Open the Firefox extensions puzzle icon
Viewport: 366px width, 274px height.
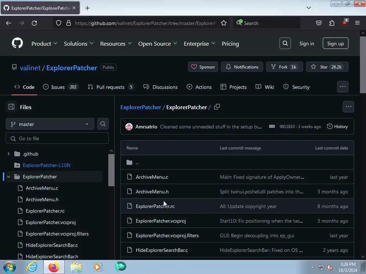tap(332, 23)
